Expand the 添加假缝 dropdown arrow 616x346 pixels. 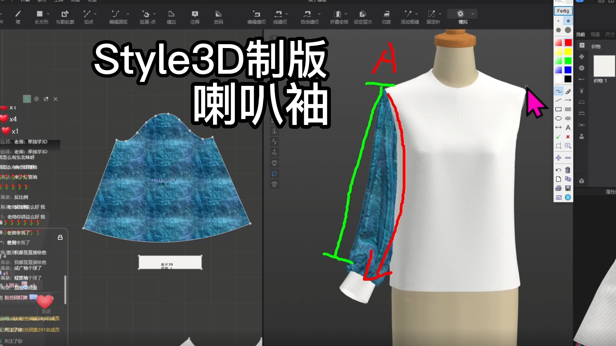(416, 14)
